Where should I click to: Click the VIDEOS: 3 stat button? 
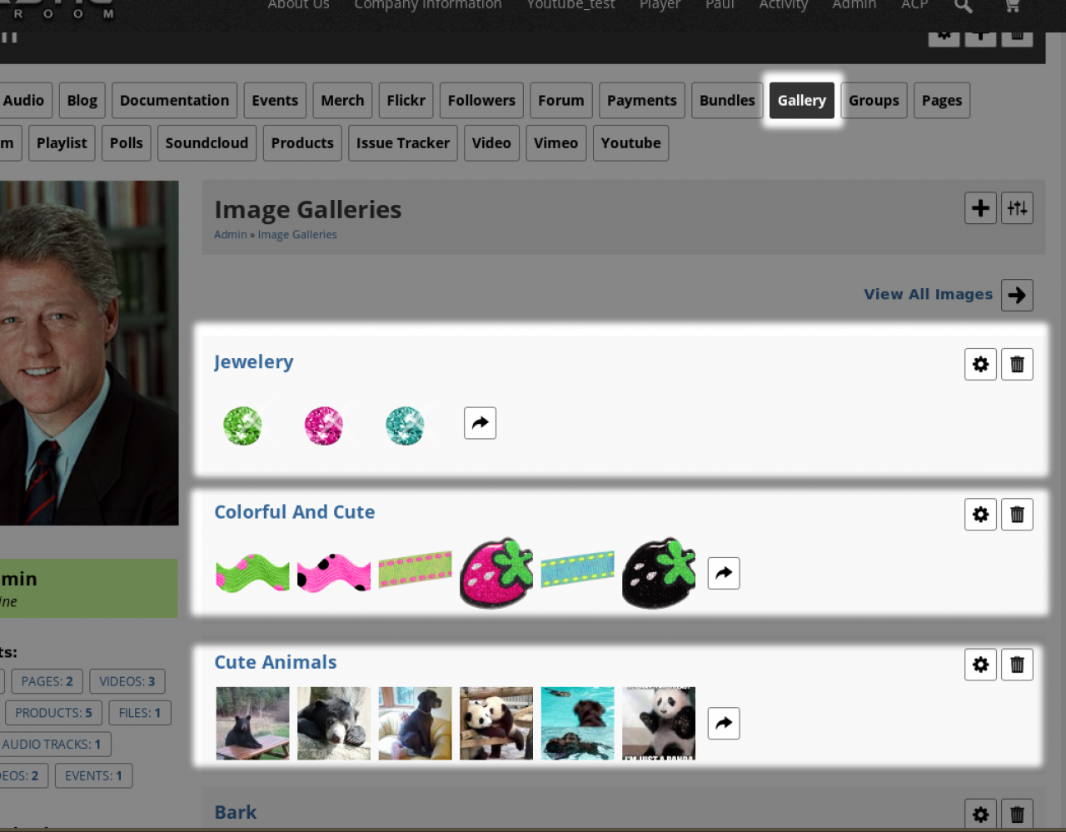click(127, 681)
